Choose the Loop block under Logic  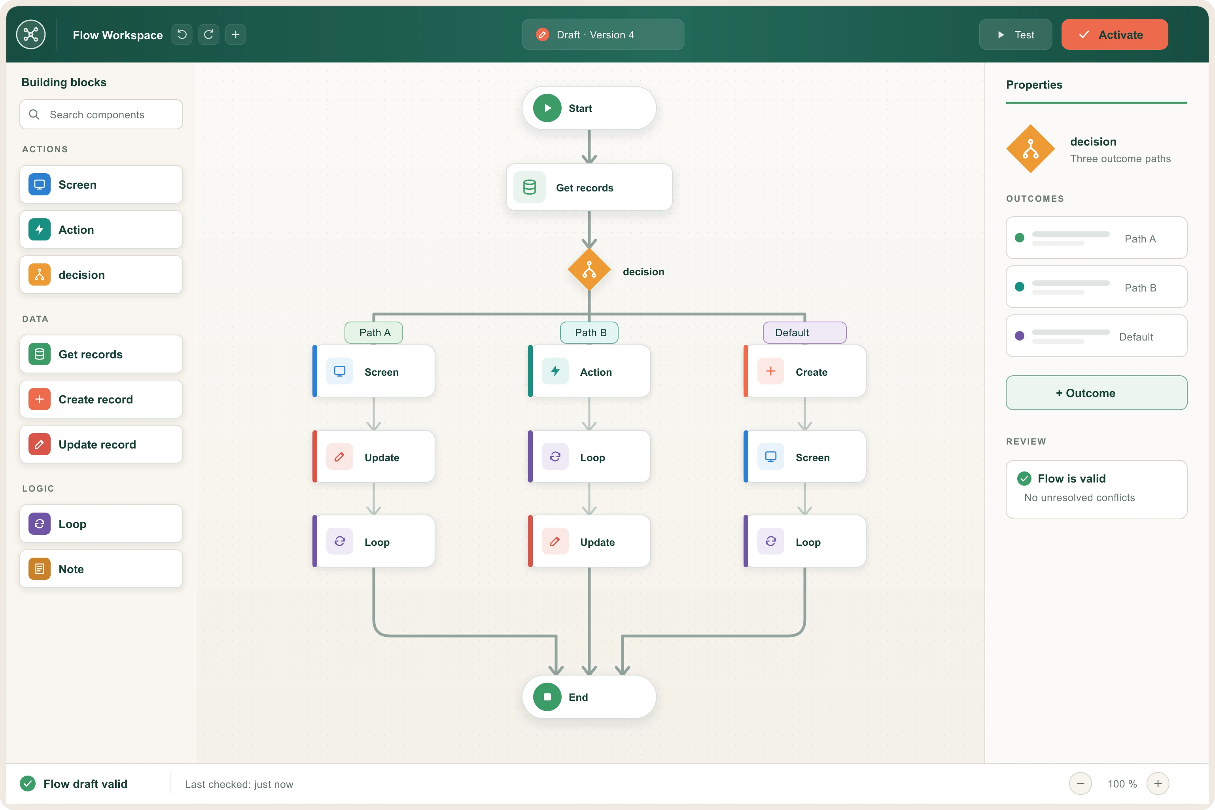click(101, 523)
